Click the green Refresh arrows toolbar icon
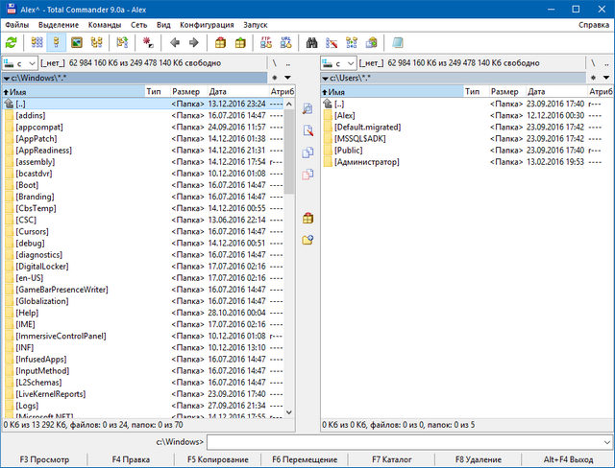This screenshot has height=468, width=615. (12, 42)
